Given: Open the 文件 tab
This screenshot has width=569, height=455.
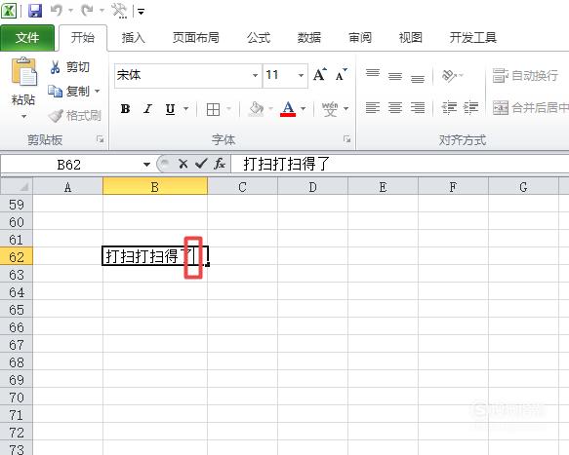Looking at the screenshot, I should (27, 37).
